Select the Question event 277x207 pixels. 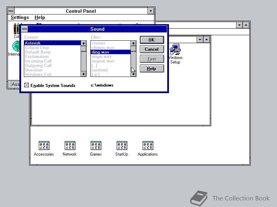[53, 70]
